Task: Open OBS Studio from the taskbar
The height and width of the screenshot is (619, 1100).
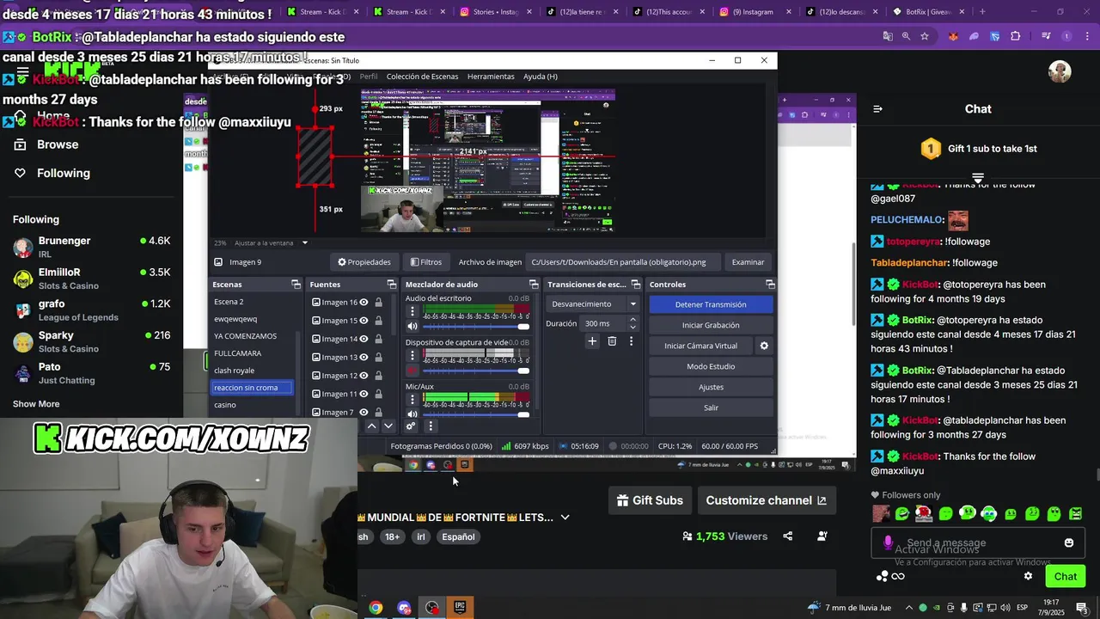Action: [x=431, y=607]
